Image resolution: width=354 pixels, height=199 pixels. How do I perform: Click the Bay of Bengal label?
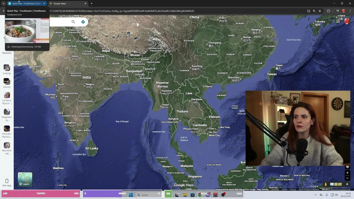122,121
